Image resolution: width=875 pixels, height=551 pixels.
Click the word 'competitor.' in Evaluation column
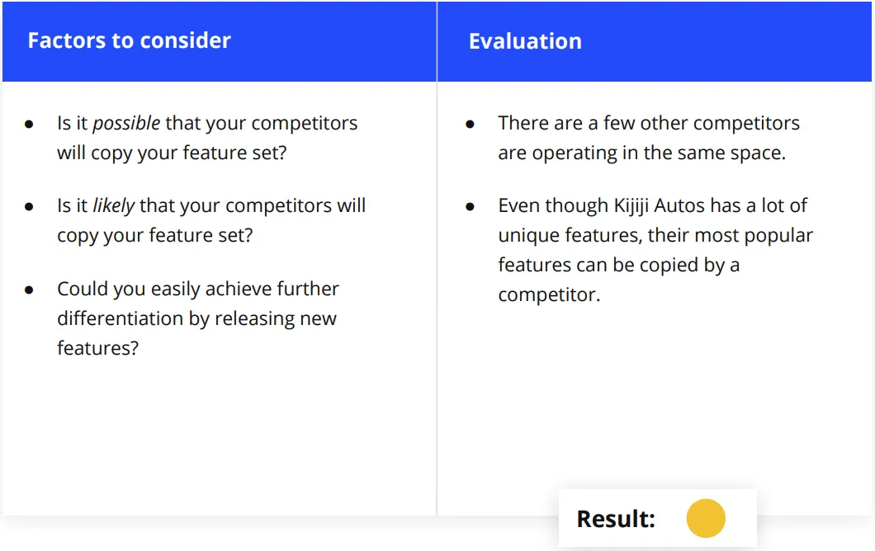point(549,295)
